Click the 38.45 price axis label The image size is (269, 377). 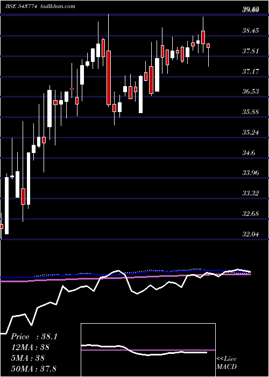point(251,31)
